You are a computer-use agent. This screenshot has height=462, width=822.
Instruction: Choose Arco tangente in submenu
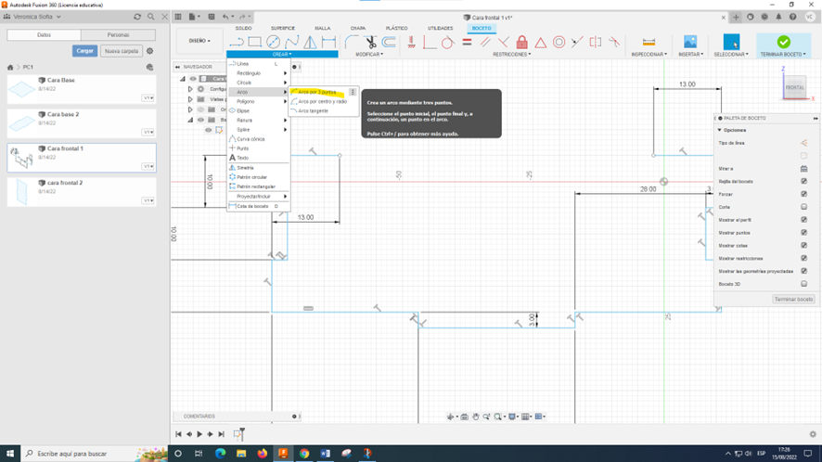click(x=313, y=111)
